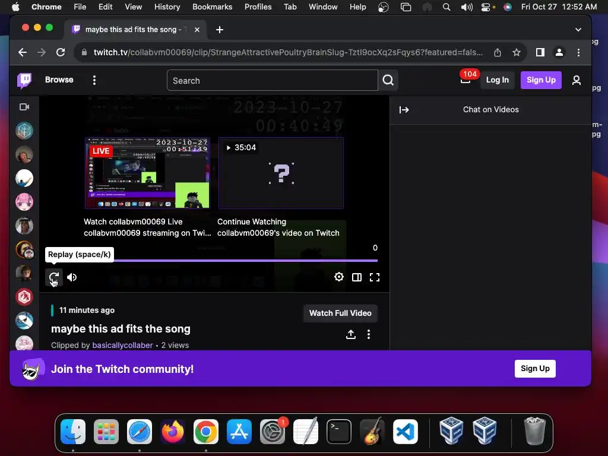Image resolution: width=608 pixels, height=456 pixels.
Task: Click the followed channels camera icon
Action: [24, 107]
